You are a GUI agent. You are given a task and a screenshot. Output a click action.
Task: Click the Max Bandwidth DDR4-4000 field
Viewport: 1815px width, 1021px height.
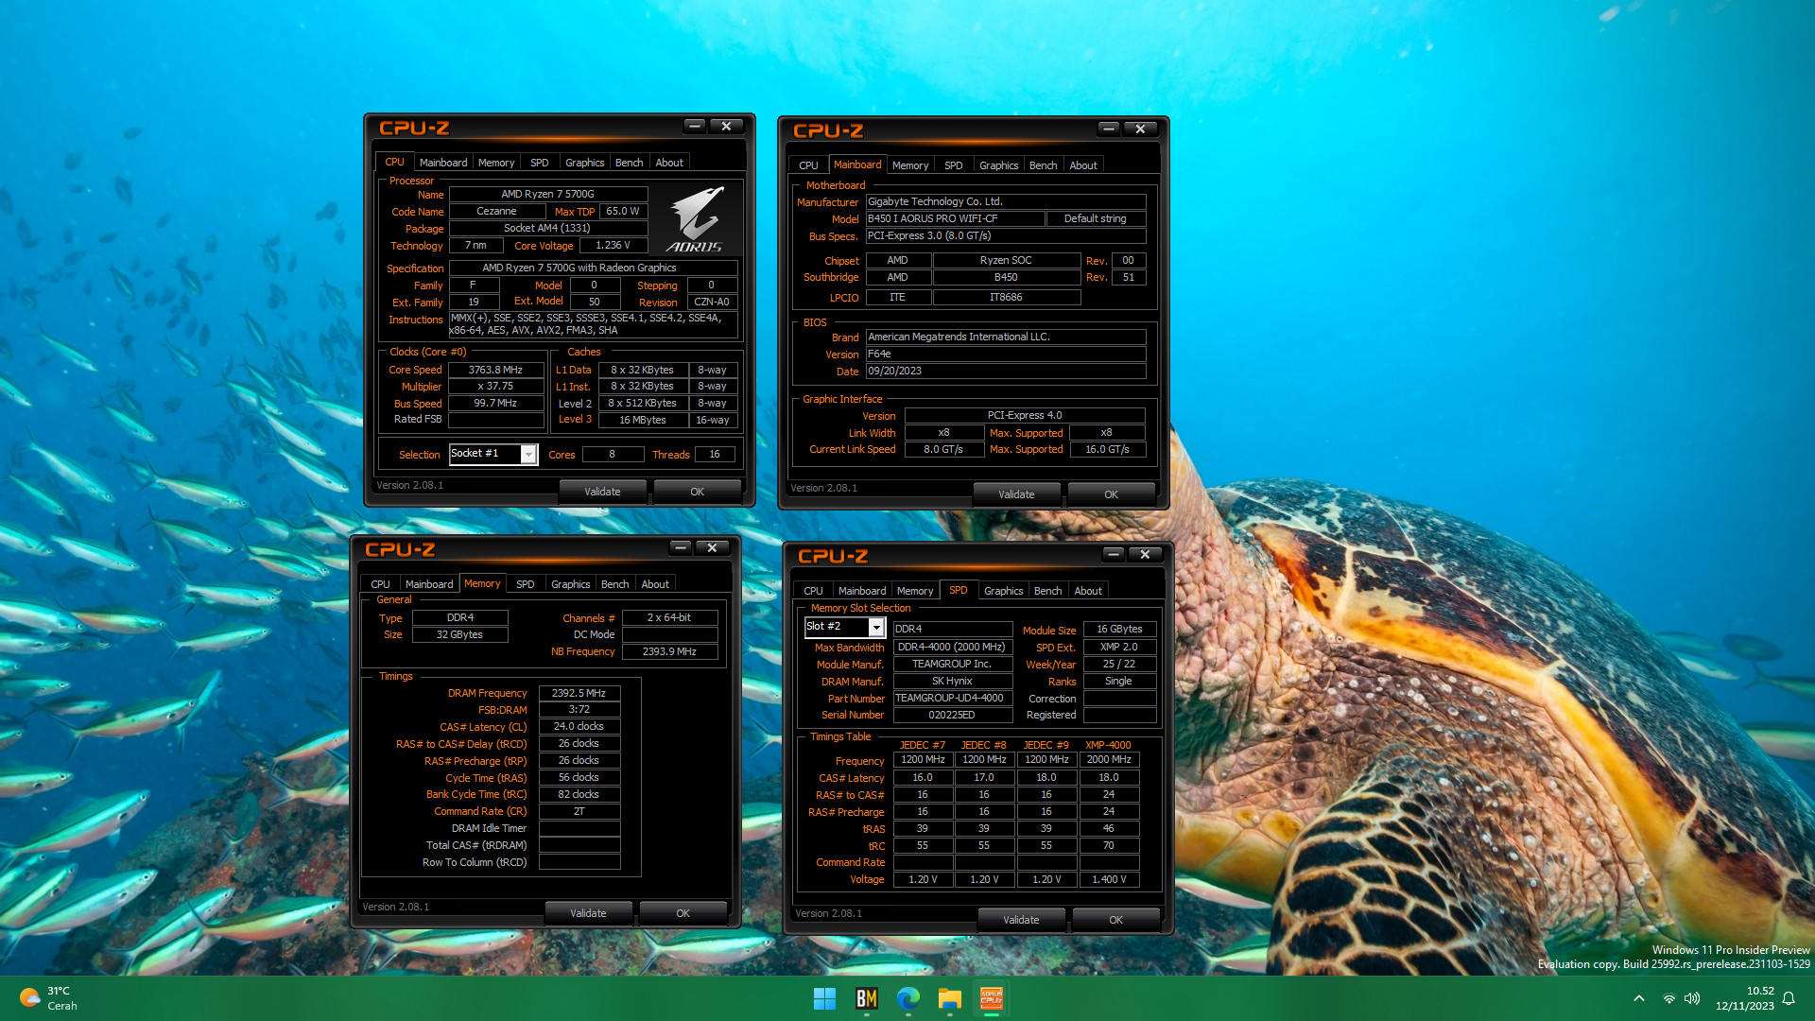[952, 648]
